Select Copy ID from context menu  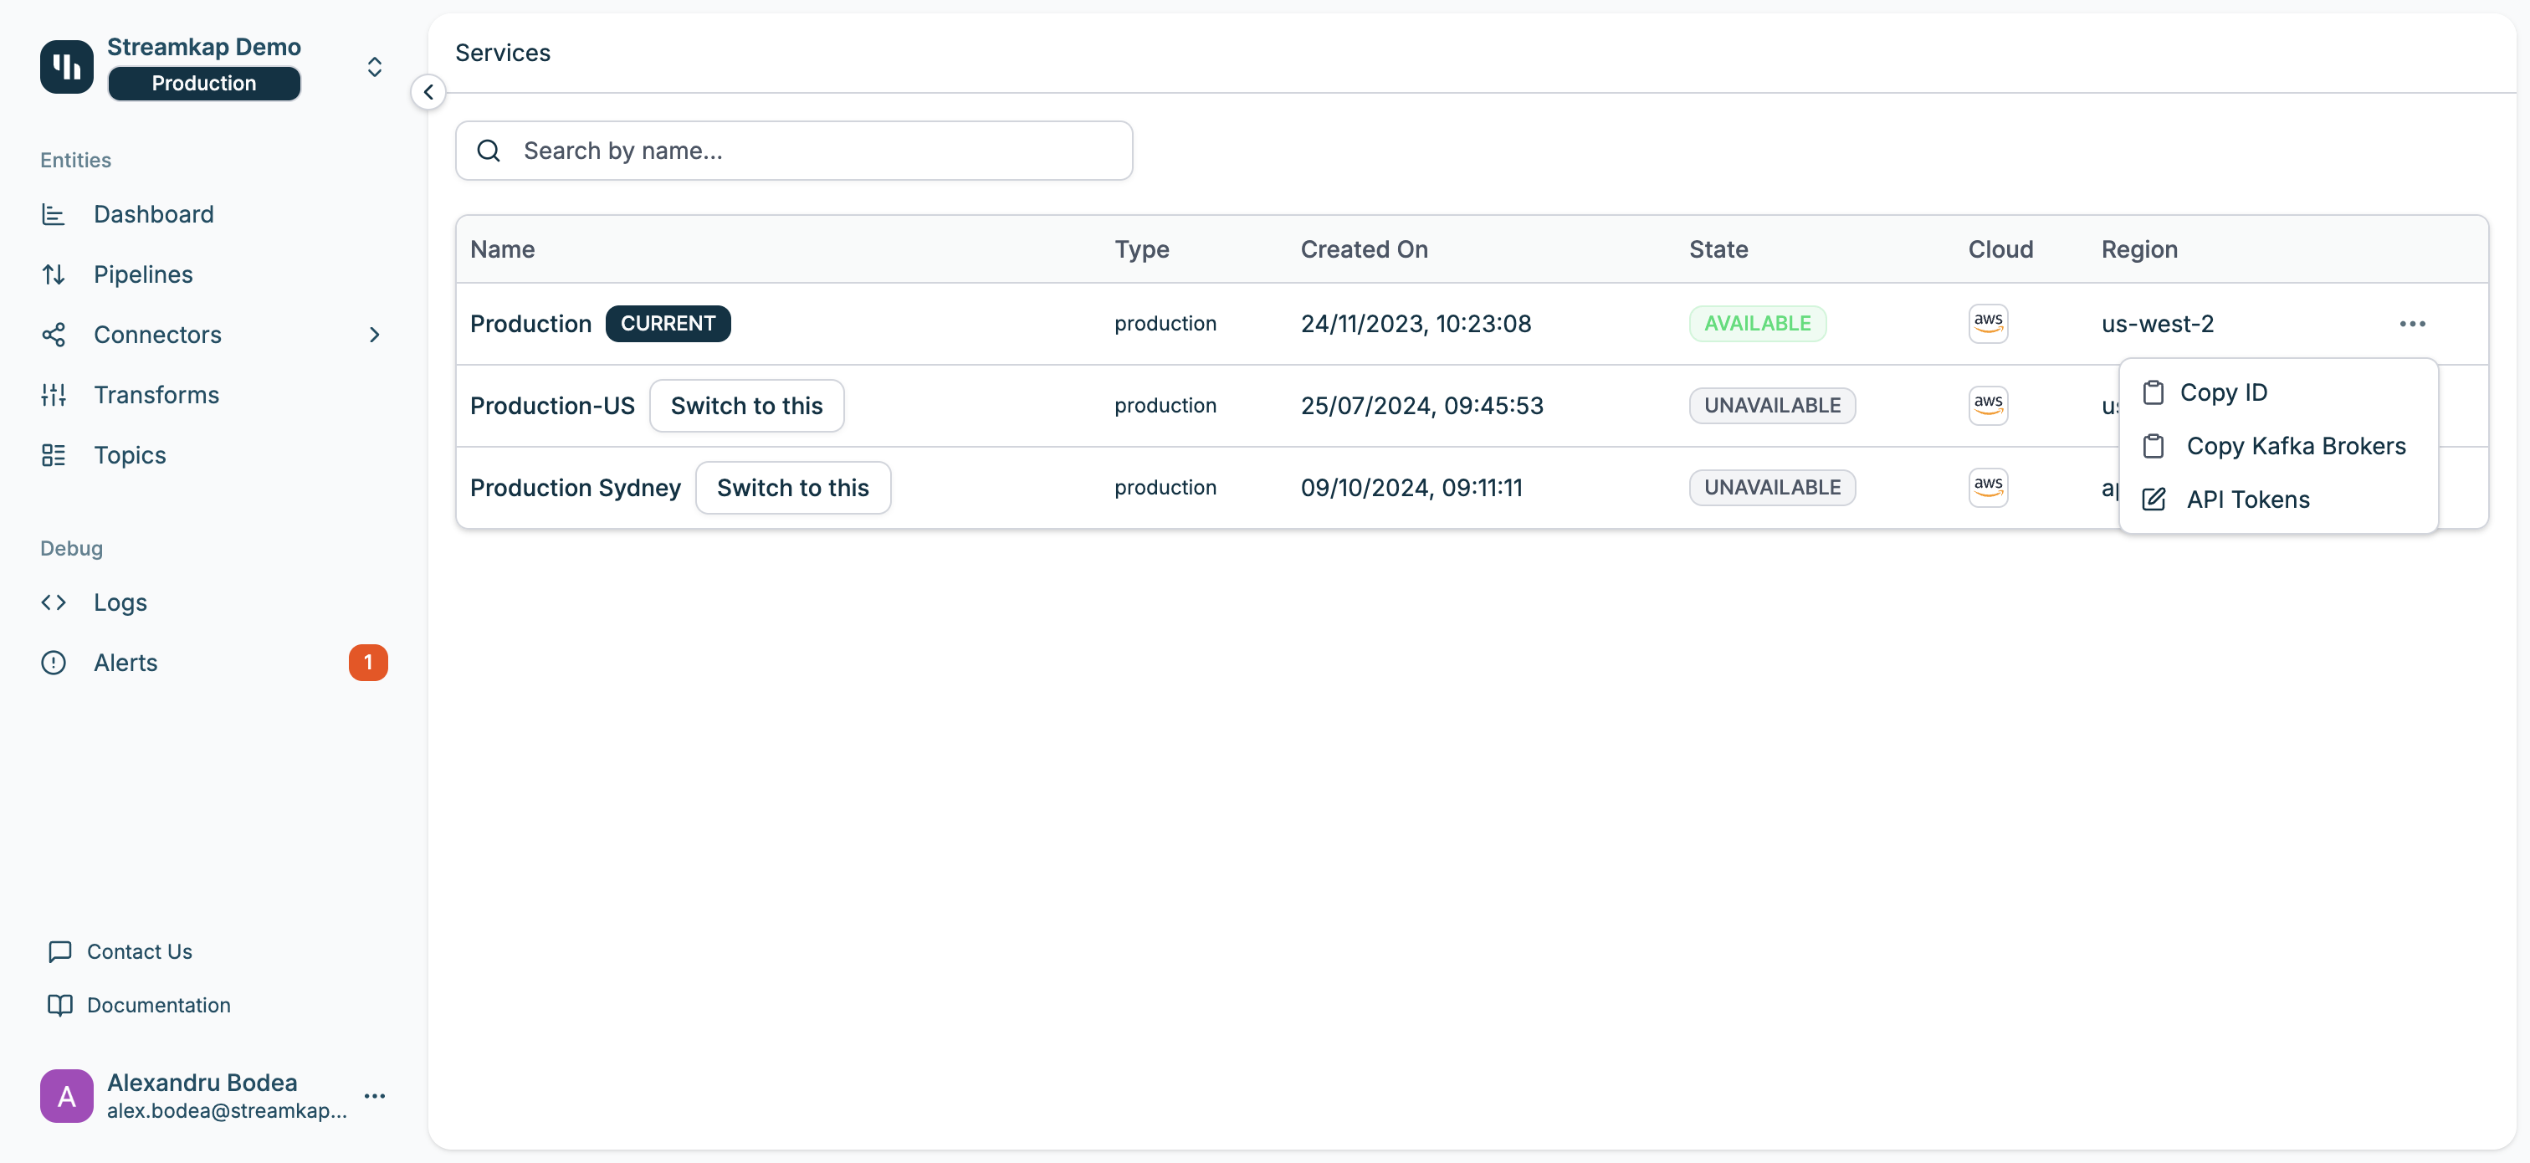pos(2223,392)
